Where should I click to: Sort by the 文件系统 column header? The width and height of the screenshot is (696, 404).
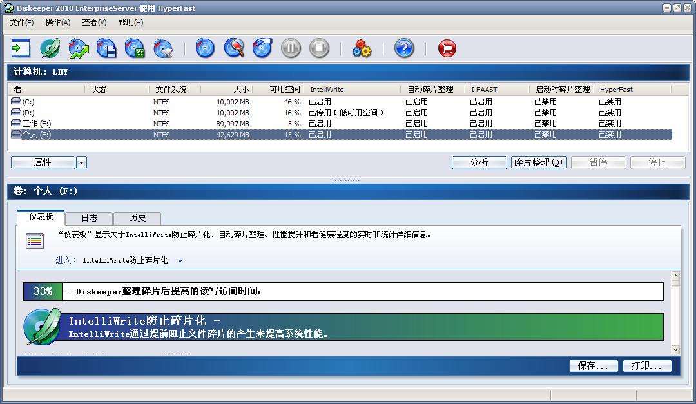point(175,89)
